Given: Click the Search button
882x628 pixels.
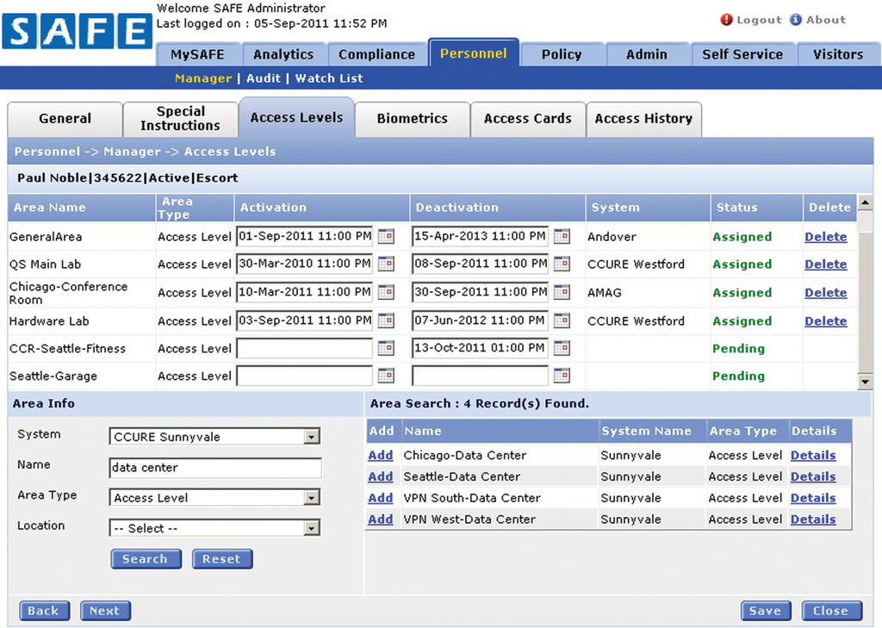Looking at the screenshot, I should pos(146,558).
